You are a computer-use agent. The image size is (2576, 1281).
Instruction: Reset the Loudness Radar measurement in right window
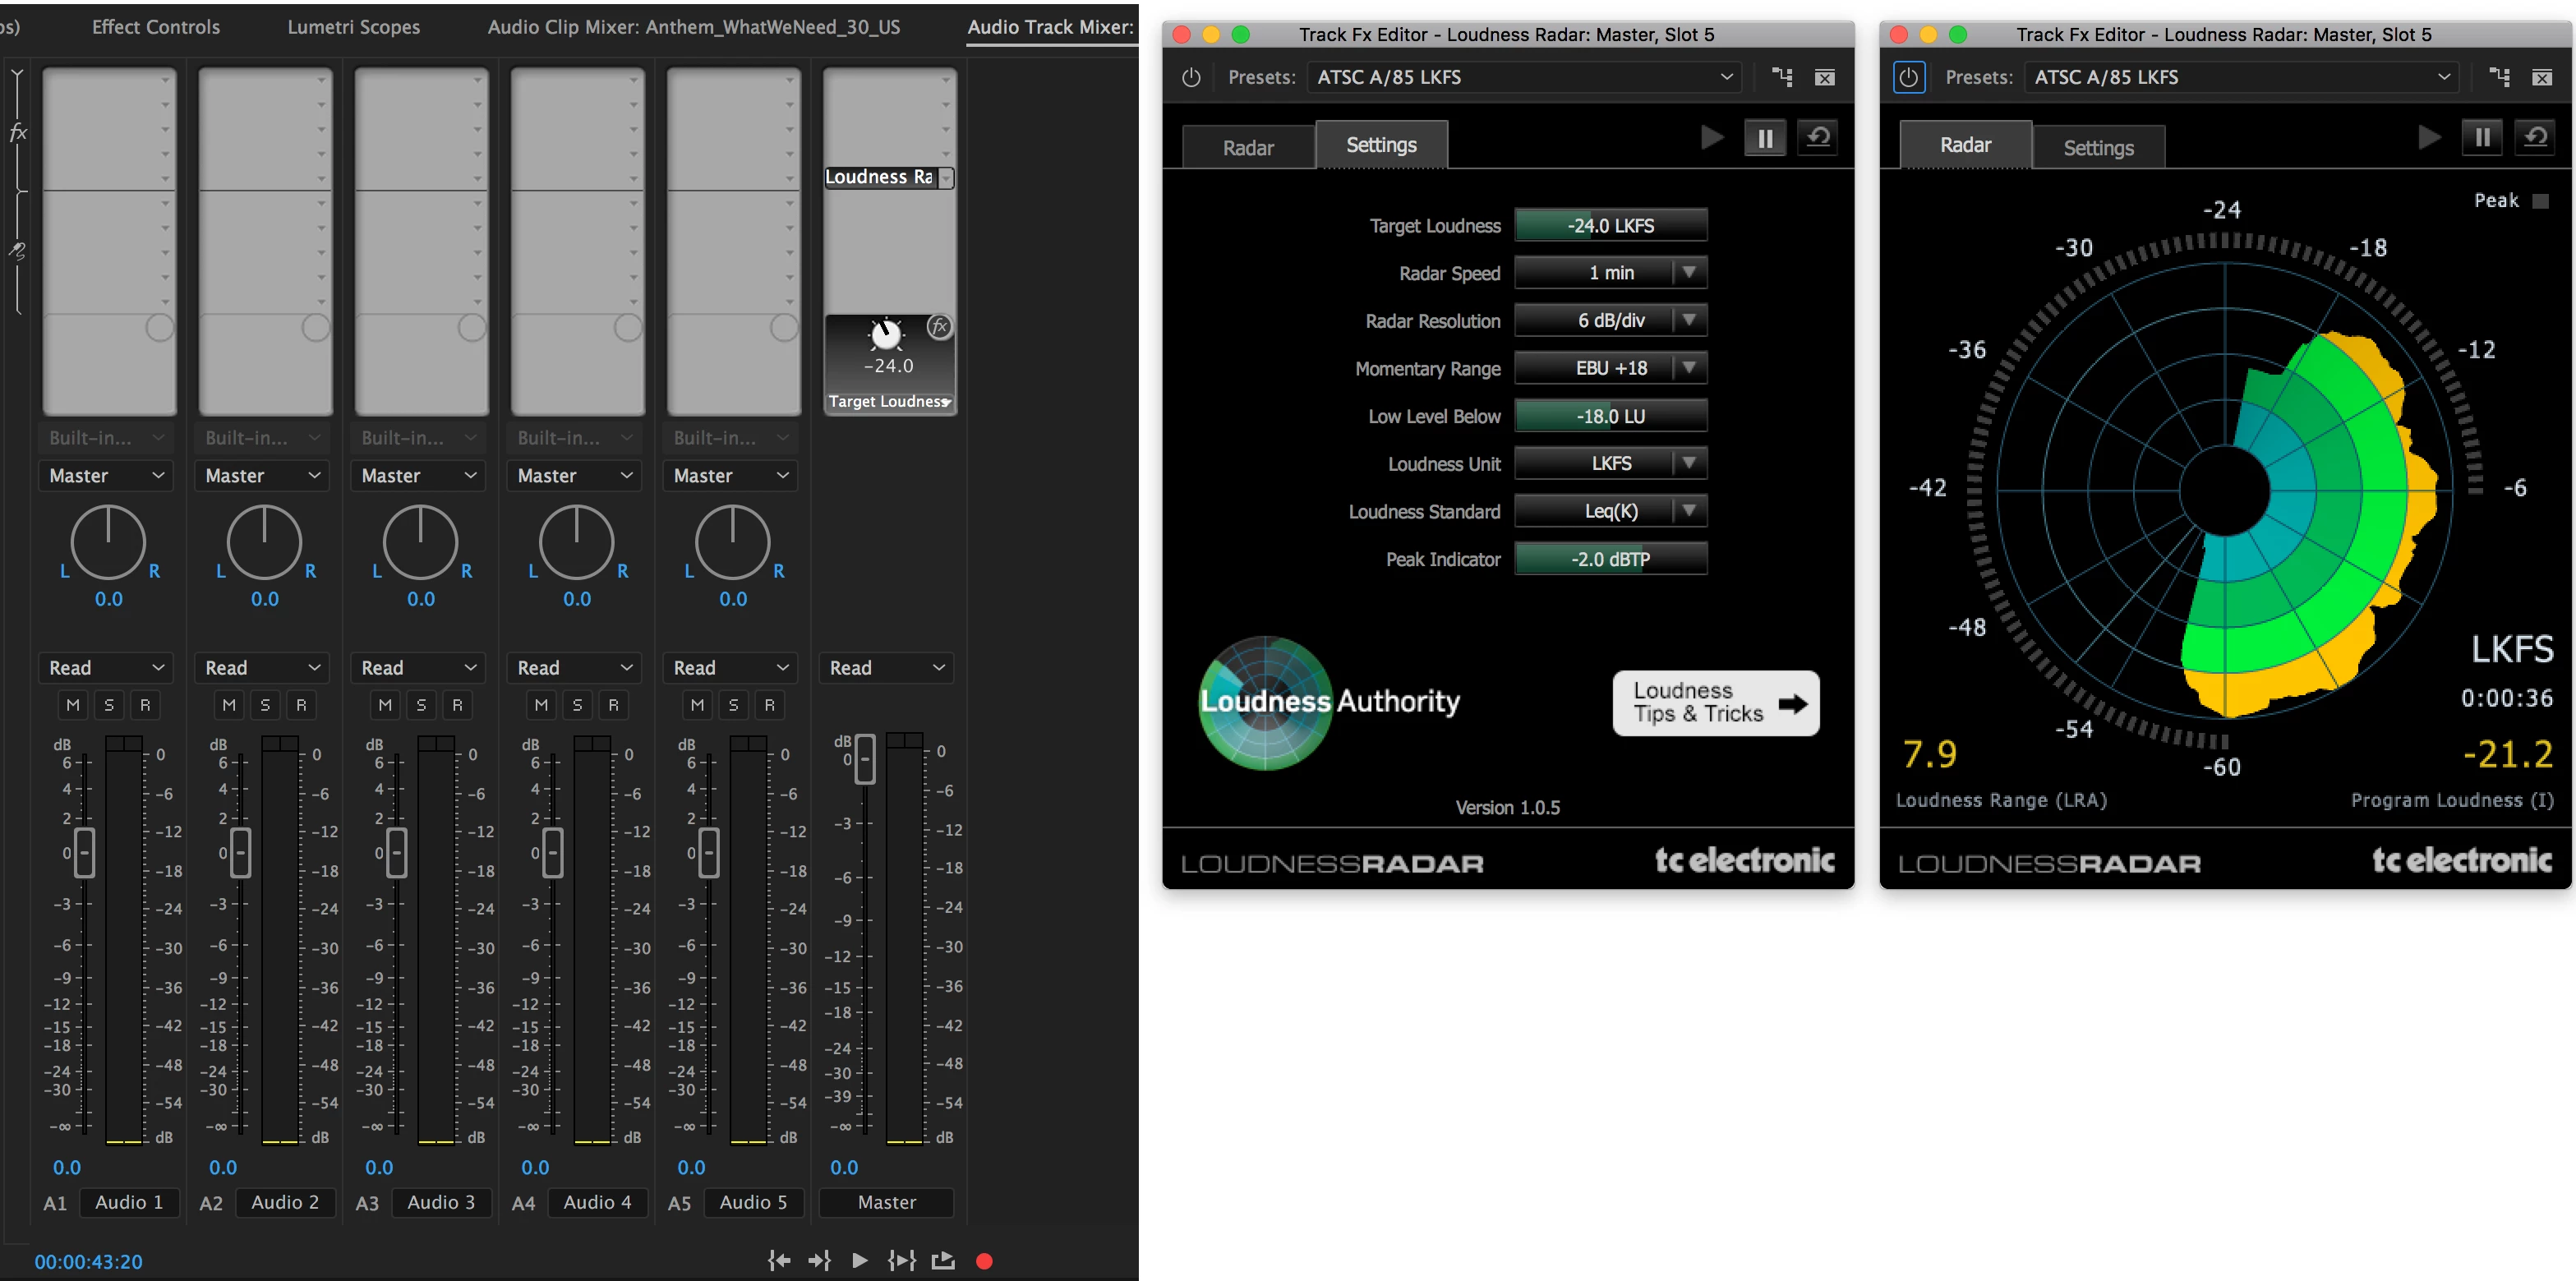(x=2535, y=137)
